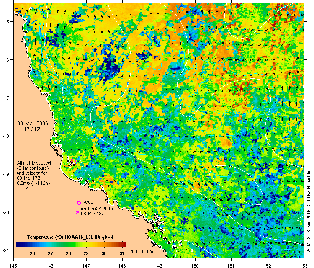This screenshot has width=314, height=268.
Task: Click the 26 value on the colorbar
Action: pyautogui.click(x=32, y=254)
